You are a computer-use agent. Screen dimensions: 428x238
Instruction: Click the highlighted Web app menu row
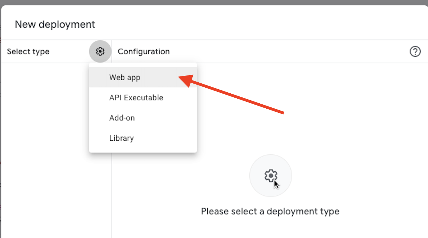(124, 77)
